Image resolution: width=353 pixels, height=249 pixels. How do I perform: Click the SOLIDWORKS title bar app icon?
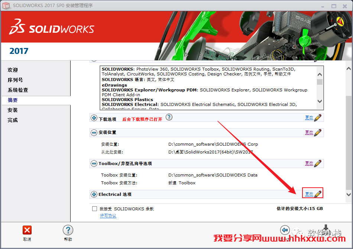click(x=6, y=6)
